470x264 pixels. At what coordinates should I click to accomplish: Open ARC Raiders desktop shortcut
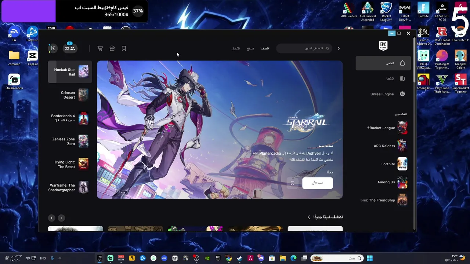point(349,11)
